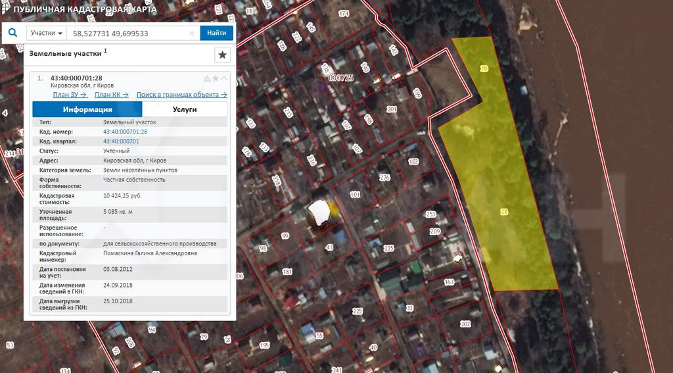Screen dimensions: 673x373
Task: Click the export date 25.10.2018
Action: [x=118, y=301]
